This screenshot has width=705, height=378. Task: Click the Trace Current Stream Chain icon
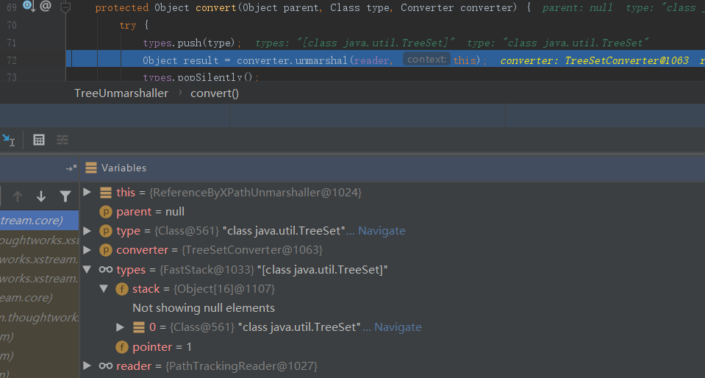point(62,139)
